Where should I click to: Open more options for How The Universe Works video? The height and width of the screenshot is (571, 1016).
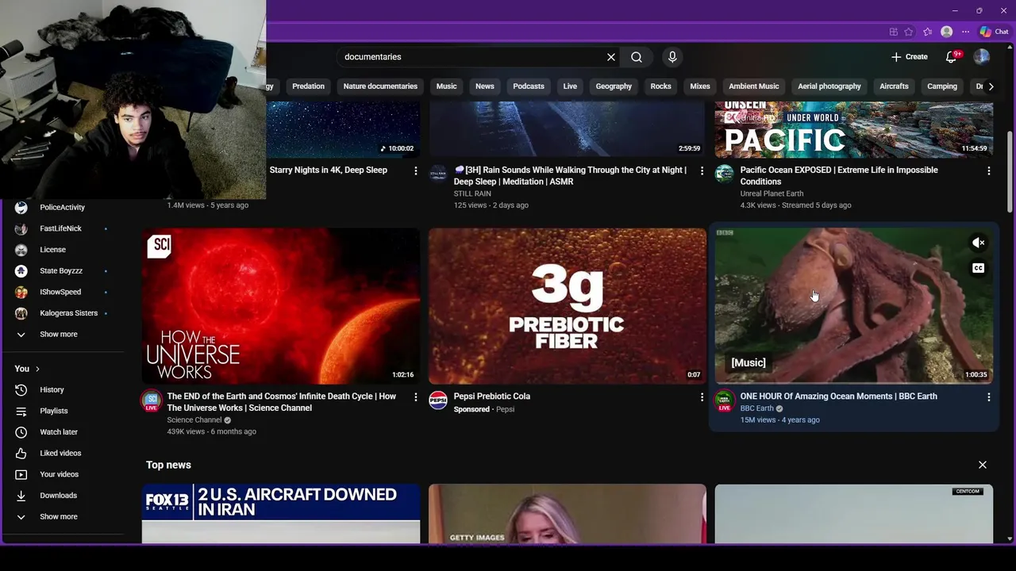pyautogui.click(x=415, y=397)
